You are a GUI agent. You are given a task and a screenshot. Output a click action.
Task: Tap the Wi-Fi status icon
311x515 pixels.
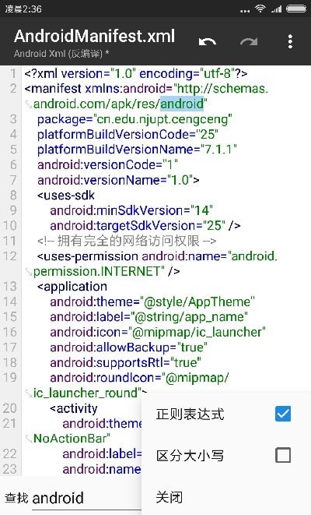pos(260,9)
